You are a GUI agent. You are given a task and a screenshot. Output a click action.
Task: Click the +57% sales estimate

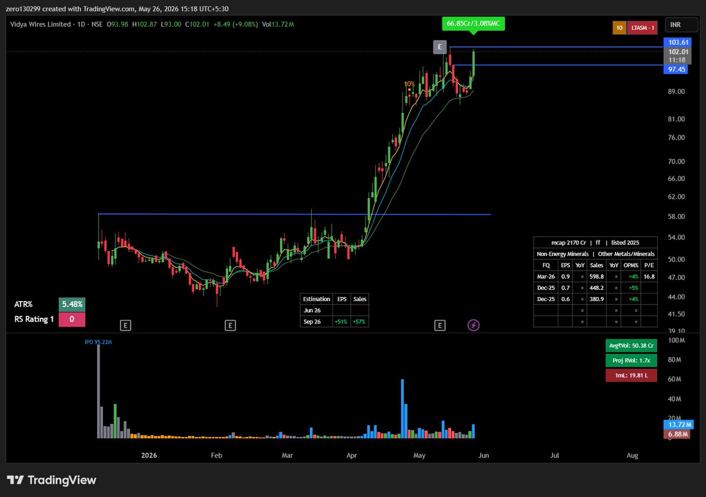359,322
